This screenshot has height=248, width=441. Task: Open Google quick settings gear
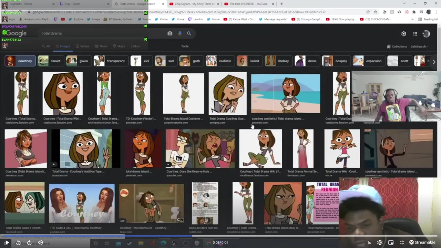coord(404,34)
